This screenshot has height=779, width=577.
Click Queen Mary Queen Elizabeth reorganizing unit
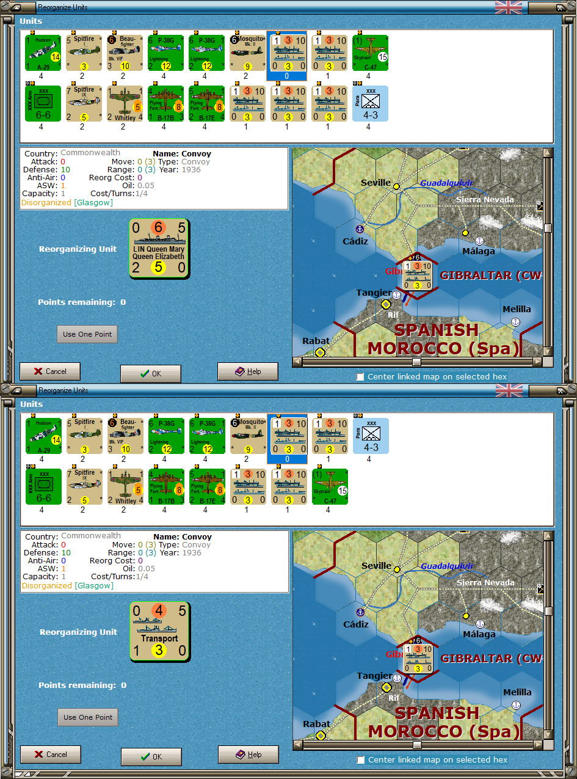[x=159, y=249]
